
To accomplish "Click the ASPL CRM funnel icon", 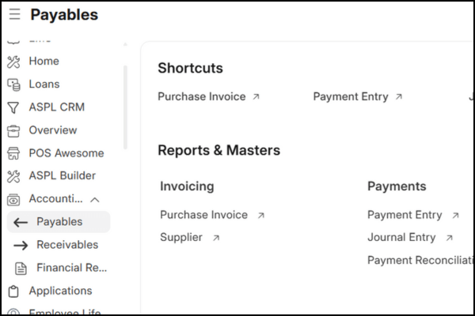I will tap(13, 107).
